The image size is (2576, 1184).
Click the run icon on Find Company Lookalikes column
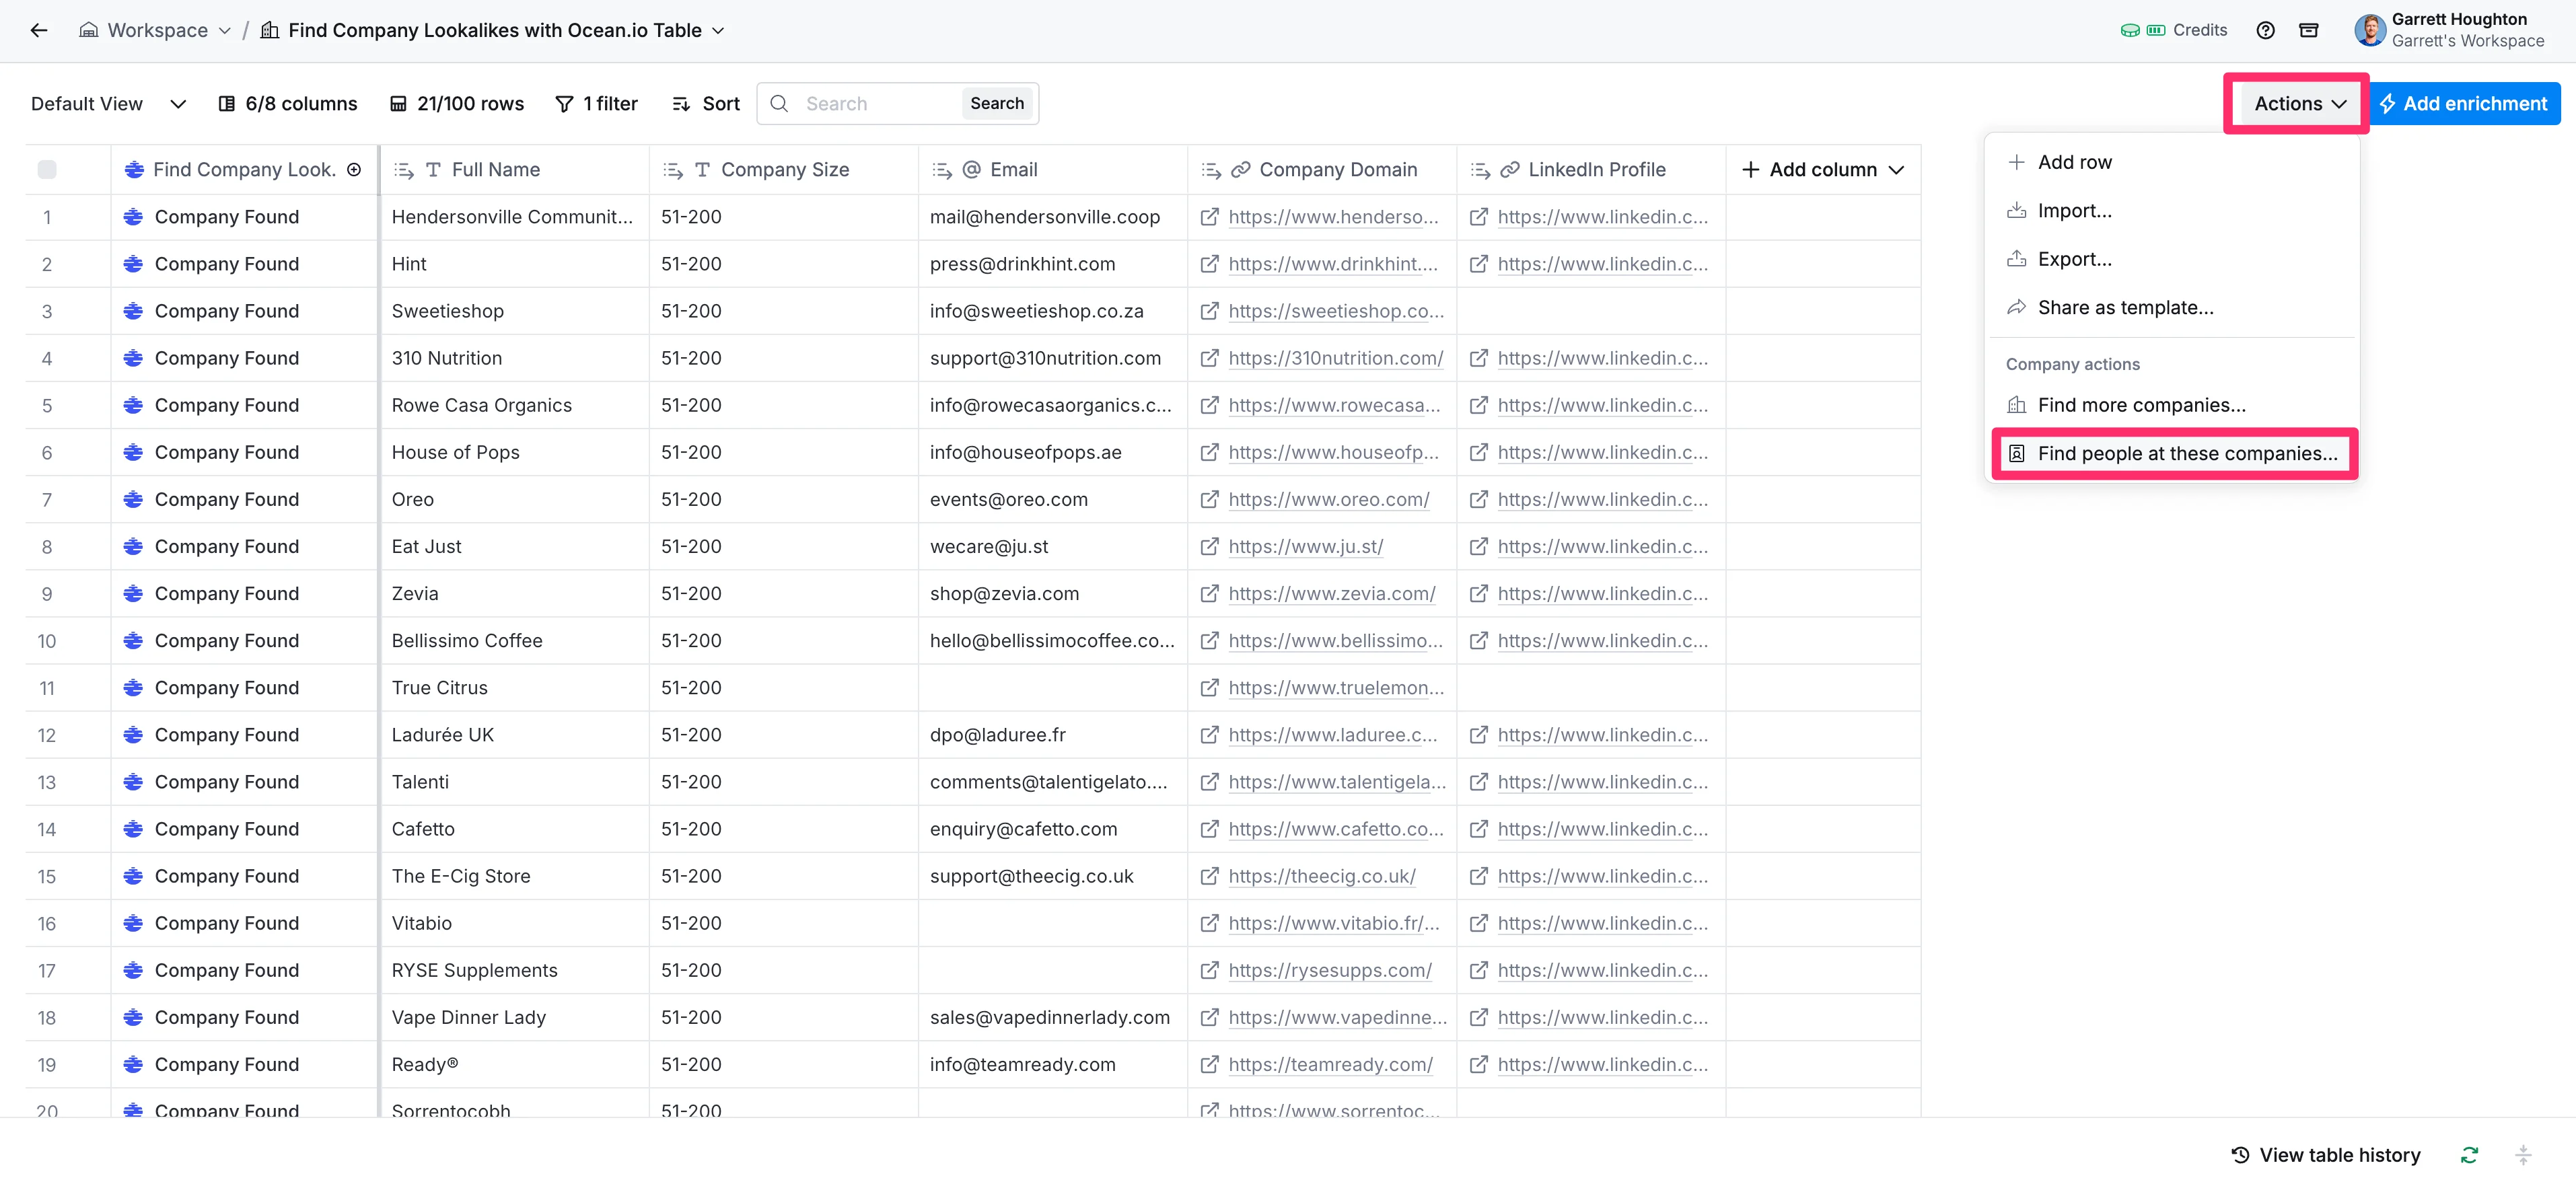354,170
